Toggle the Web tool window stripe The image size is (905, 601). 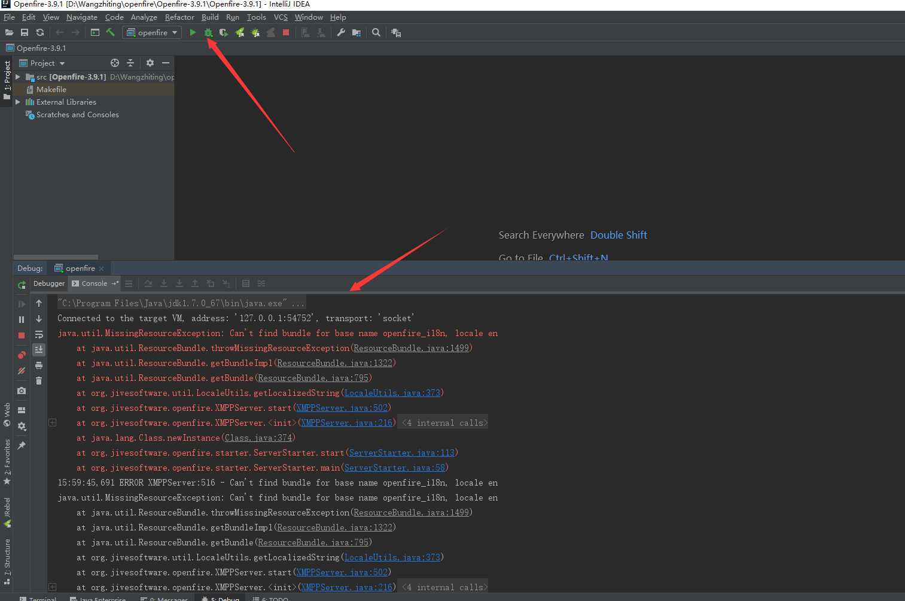7,414
